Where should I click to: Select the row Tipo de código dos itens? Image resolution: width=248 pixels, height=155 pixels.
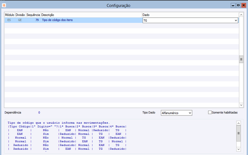click(91, 20)
